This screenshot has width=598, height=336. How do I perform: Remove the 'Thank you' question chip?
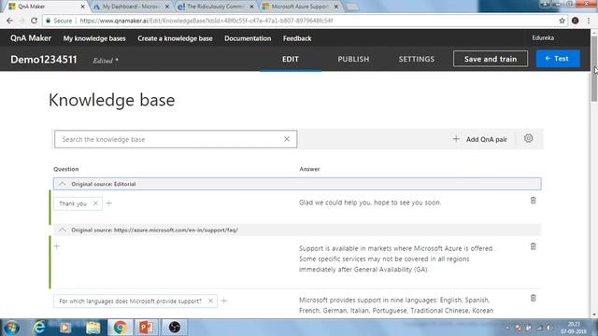click(x=95, y=203)
